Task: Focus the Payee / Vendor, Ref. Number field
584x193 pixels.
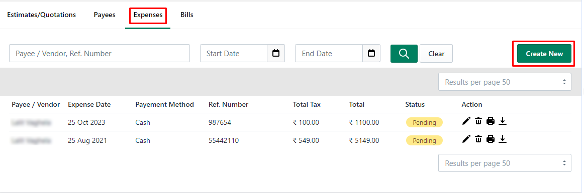Action: pyautogui.click(x=100, y=54)
